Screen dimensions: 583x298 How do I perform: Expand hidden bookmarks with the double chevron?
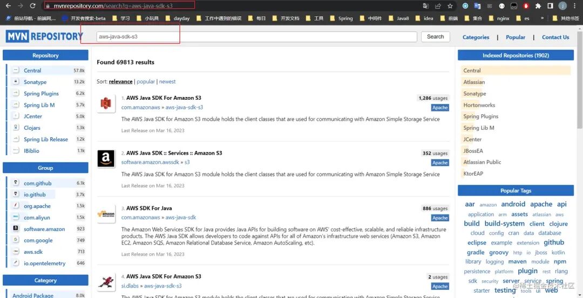(543, 18)
